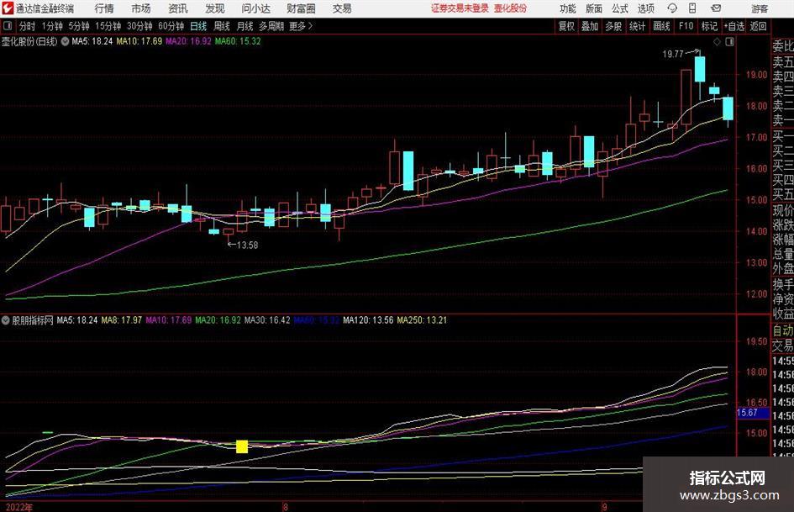
Task: Click the MA10: 17.69 label in main chart
Action: (139, 41)
